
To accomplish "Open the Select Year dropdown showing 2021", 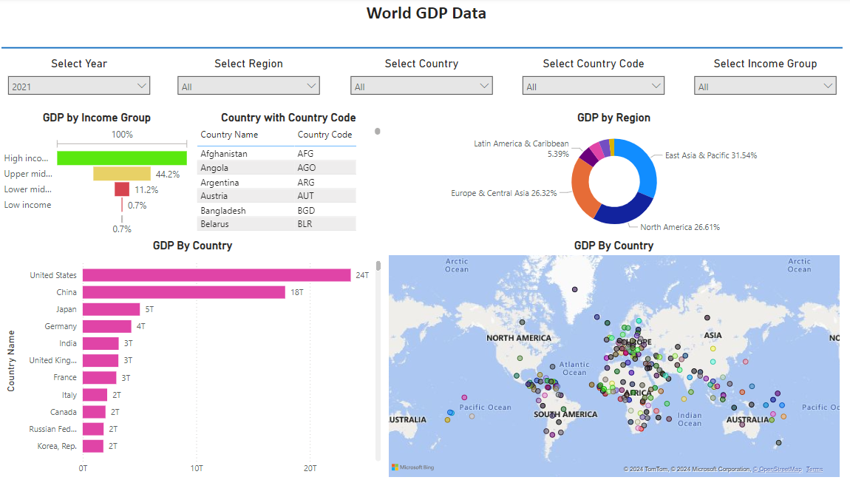I will 78,86.
